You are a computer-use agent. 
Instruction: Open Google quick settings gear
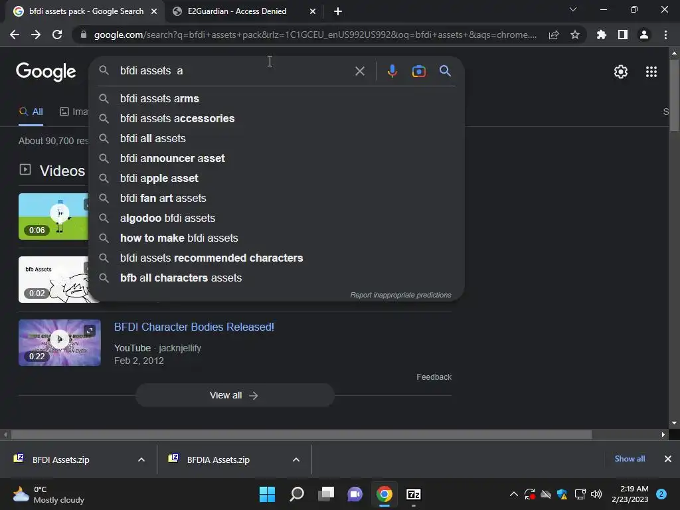click(621, 72)
